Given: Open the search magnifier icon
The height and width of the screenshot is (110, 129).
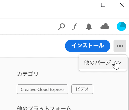Looking at the screenshot, I should coord(62,27).
